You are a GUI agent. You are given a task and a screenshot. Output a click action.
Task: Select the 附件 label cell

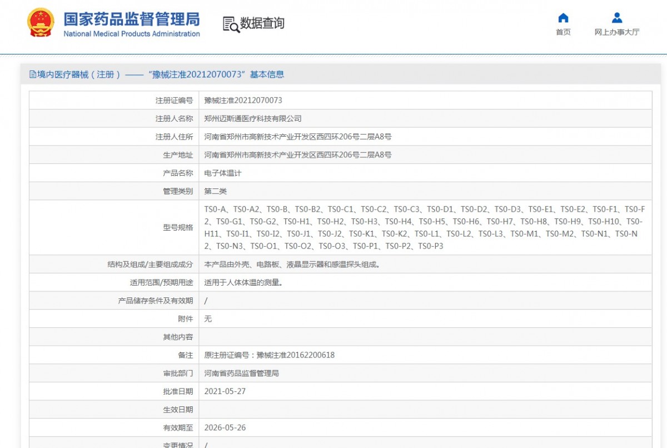pyautogui.click(x=114, y=319)
